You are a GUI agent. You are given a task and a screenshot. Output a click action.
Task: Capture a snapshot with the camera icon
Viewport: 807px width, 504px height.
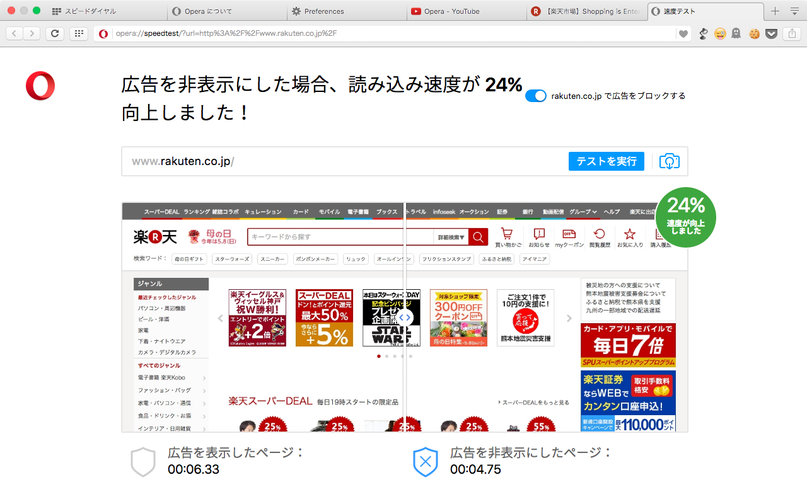coord(669,161)
